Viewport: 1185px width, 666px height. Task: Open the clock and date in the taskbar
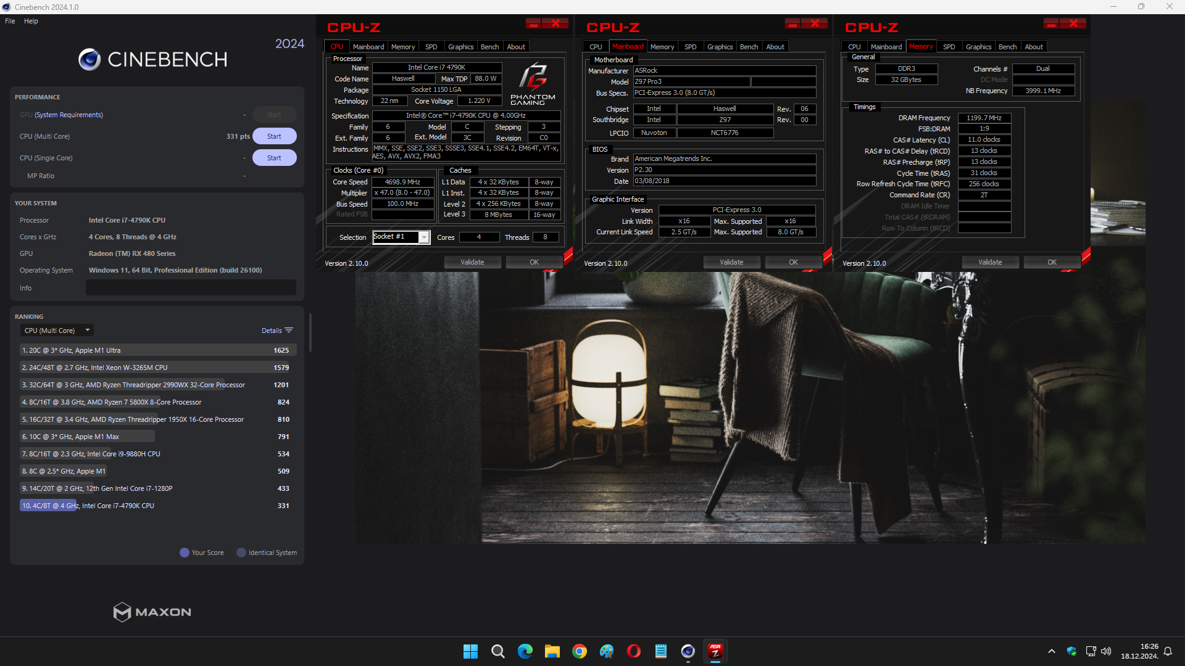[1139, 651]
